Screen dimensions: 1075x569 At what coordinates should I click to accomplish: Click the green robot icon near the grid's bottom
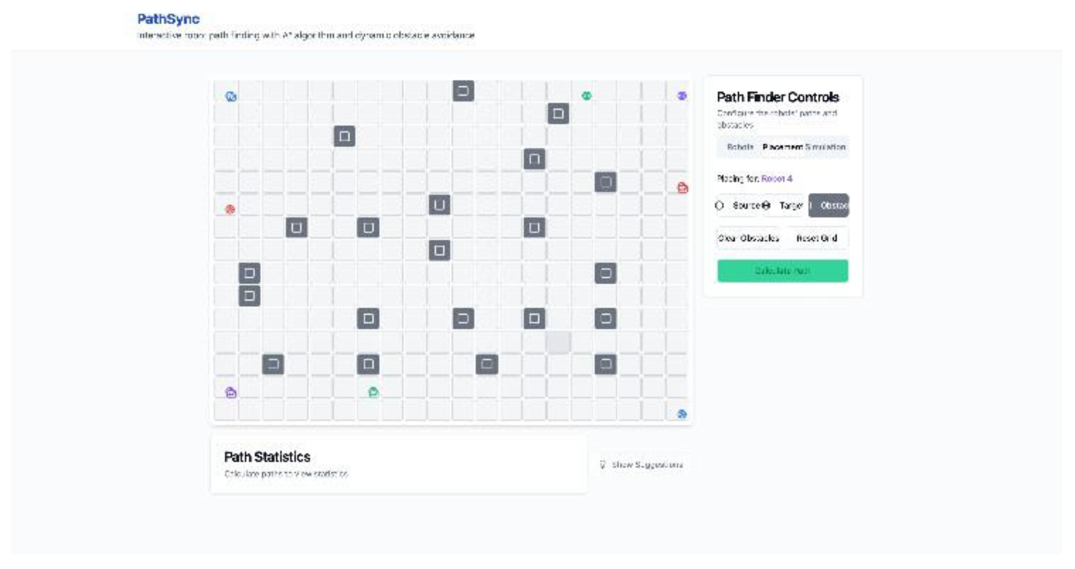(373, 392)
